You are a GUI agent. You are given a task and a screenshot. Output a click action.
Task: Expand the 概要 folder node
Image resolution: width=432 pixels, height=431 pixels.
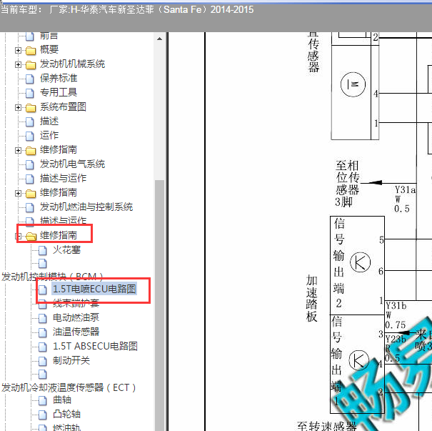[18, 50]
